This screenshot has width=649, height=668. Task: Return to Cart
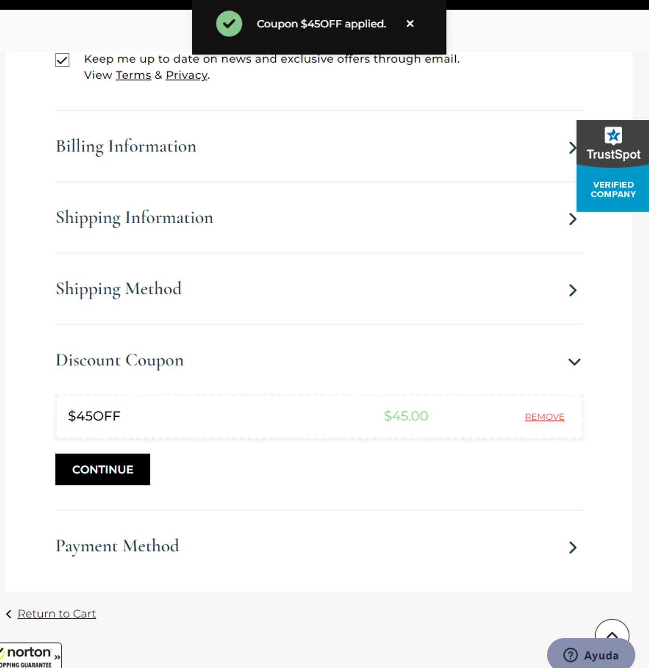coord(57,614)
